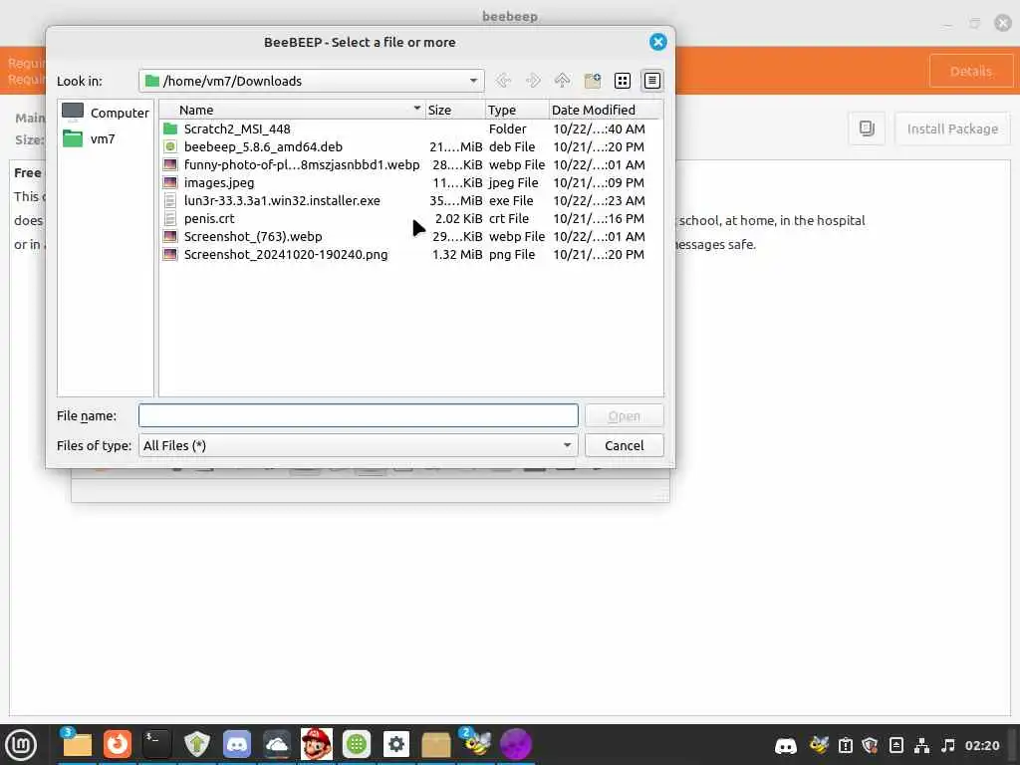Launch the Firefox taskbar icon
The height and width of the screenshot is (765, 1020).
tap(118, 744)
